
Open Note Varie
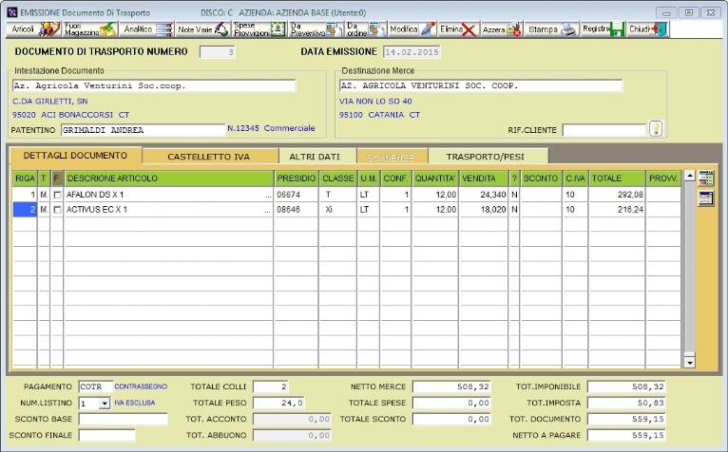pos(202,29)
